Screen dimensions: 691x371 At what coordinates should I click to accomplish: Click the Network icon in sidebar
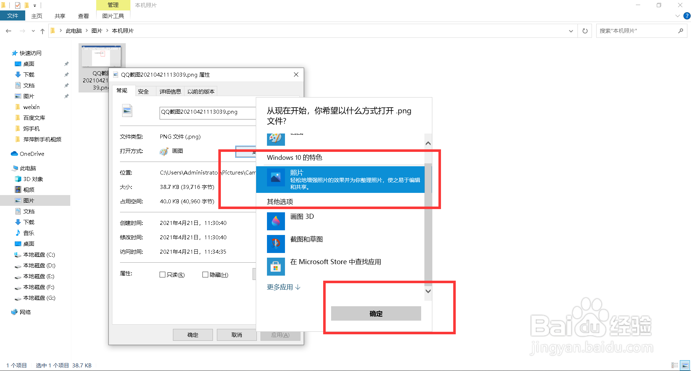[14, 312]
